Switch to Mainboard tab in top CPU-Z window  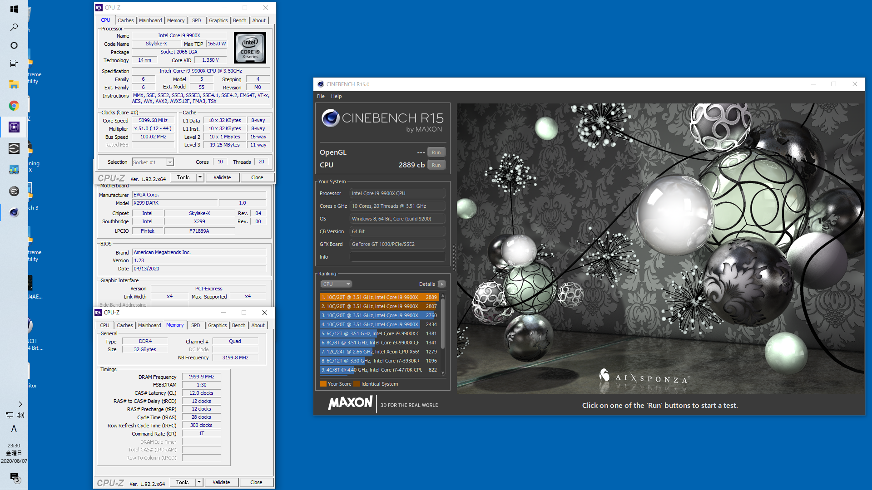point(150,20)
